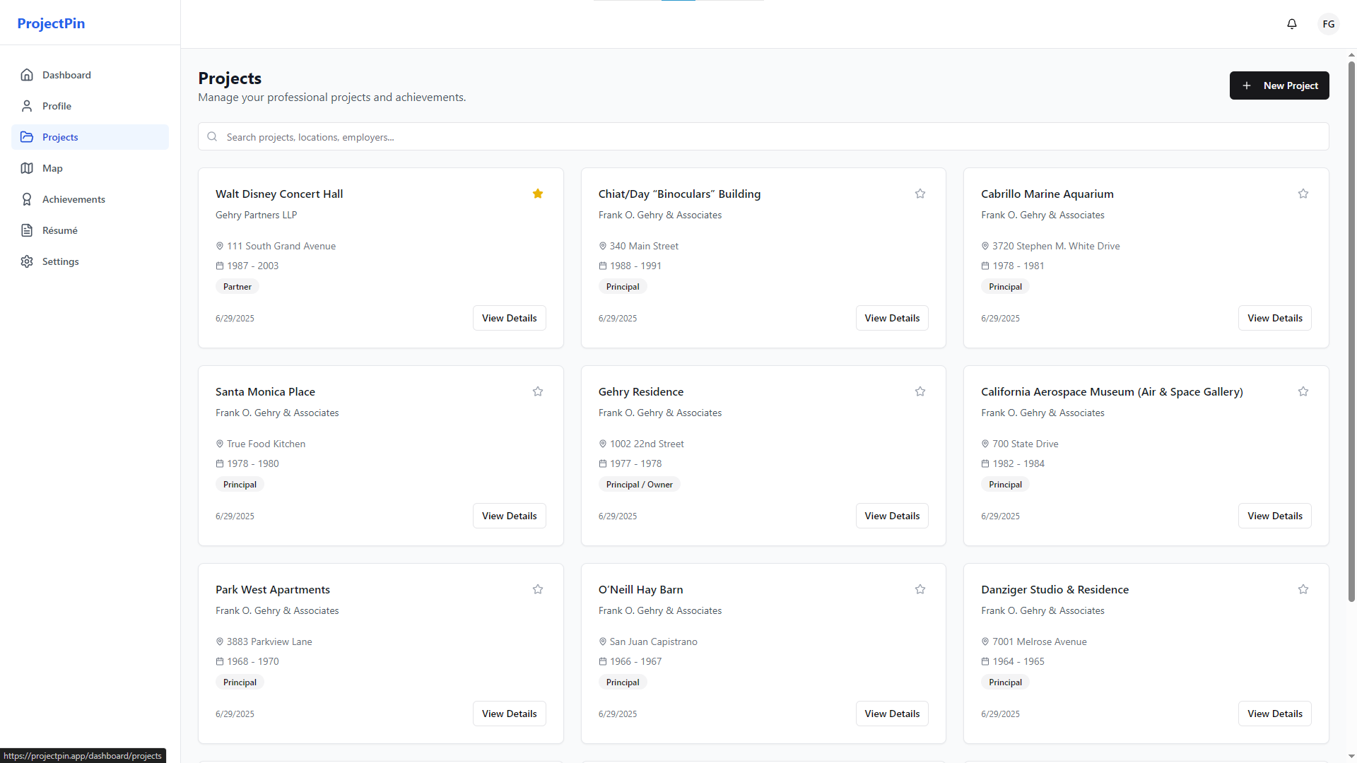
Task: Favorite the Cabrillo Marine Aquarium project
Action: click(x=1303, y=194)
